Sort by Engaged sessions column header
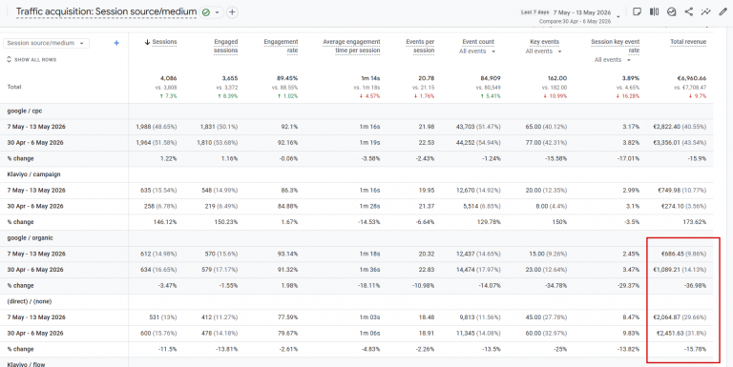This screenshot has width=733, height=367. [226, 46]
